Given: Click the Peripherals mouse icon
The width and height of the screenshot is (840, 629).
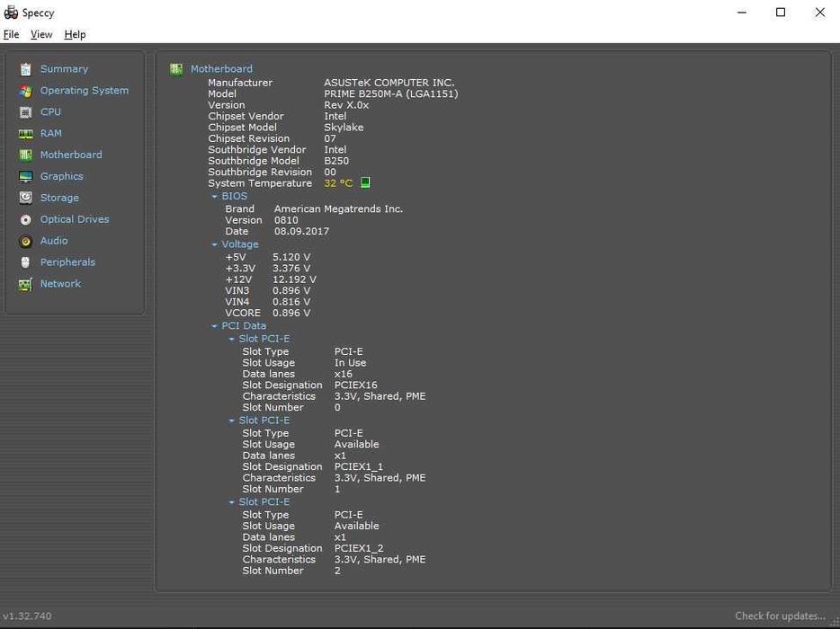Looking at the screenshot, I should click(x=25, y=262).
